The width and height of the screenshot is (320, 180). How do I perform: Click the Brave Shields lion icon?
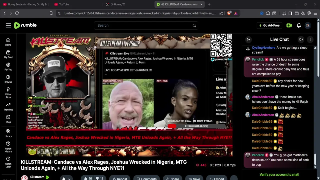pos(229,13)
